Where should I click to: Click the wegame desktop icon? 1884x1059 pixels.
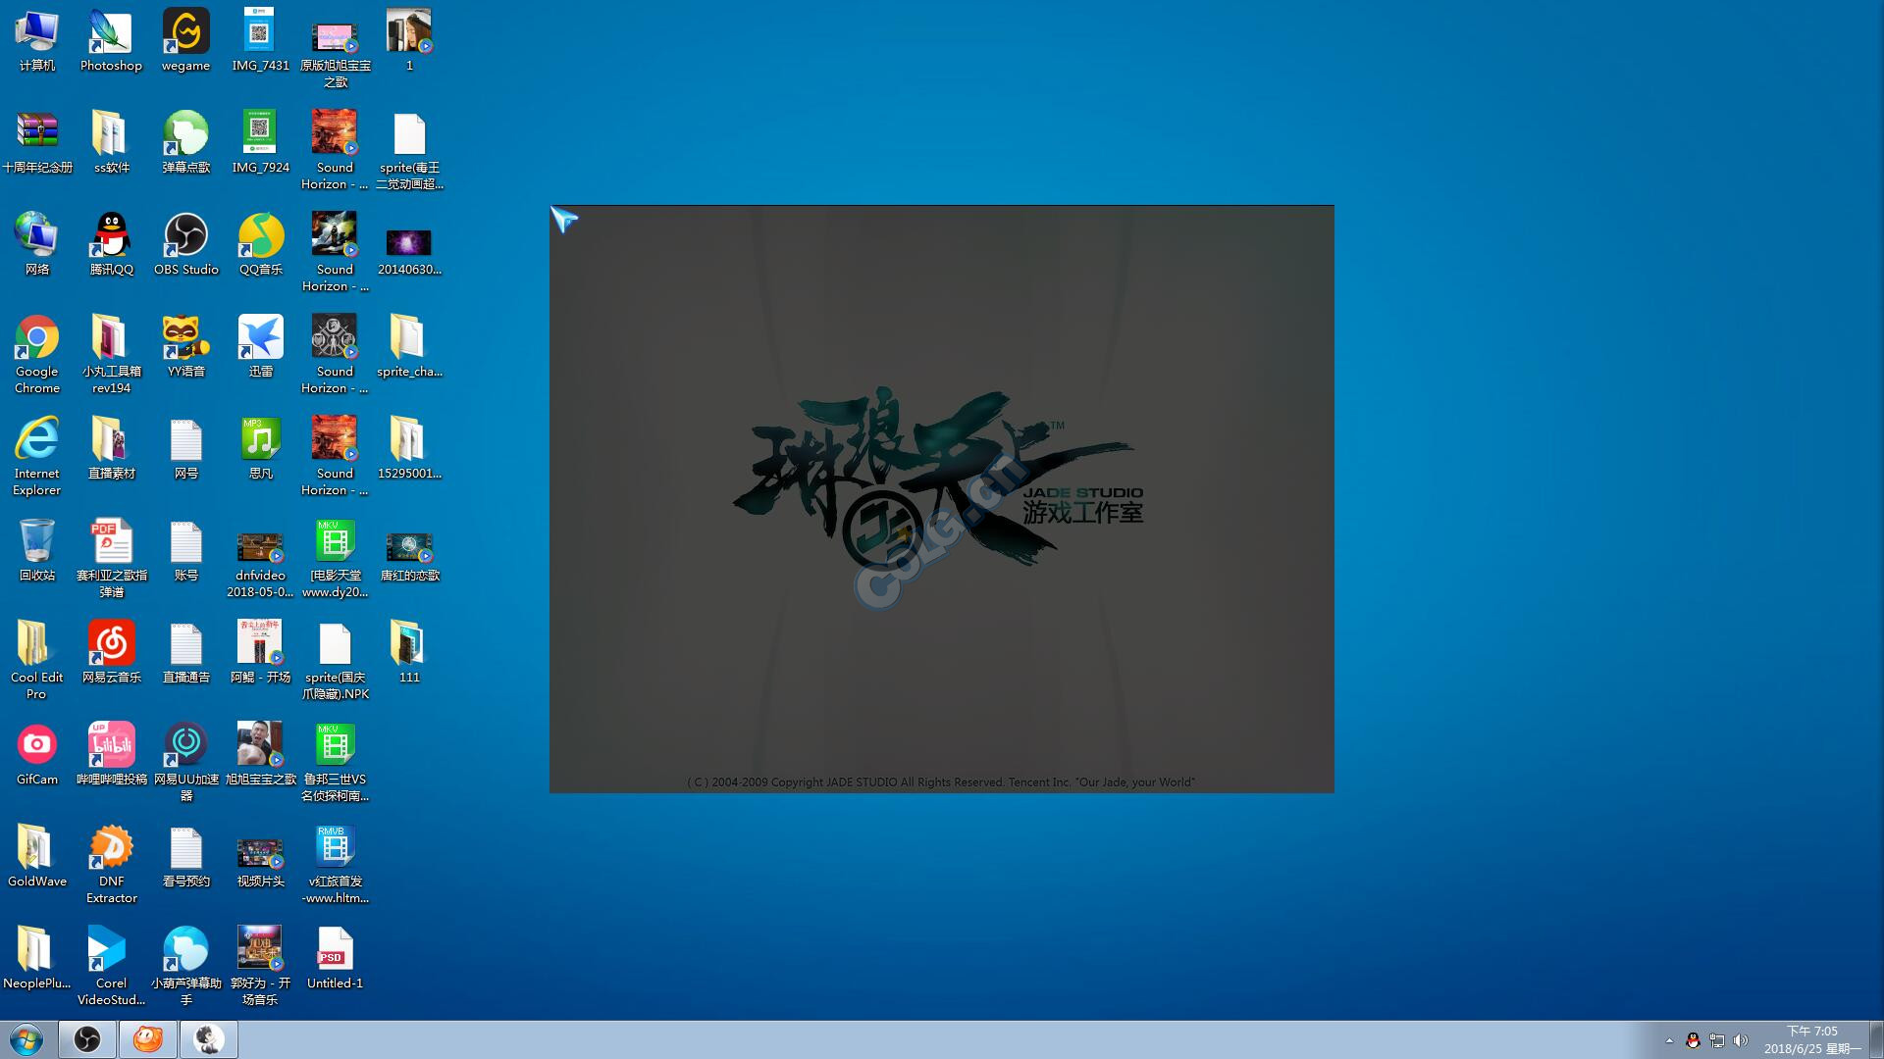tap(185, 34)
